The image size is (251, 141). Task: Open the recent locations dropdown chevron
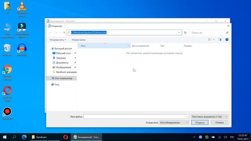click(x=60, y=33)
